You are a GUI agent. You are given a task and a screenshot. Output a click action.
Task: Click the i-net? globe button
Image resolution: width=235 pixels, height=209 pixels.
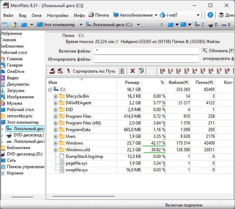point(169,15)
